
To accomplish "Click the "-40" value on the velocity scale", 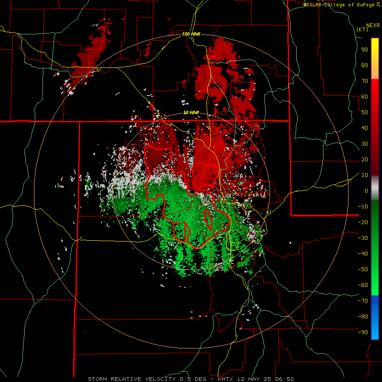I will tap(363, 254).
